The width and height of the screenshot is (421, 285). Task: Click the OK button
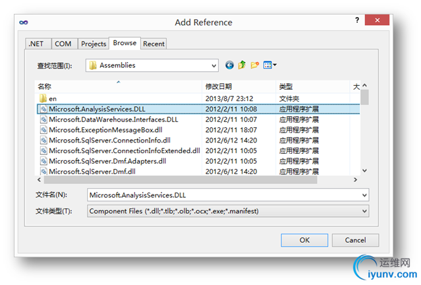pyautogui.click(x=304, y=240)
